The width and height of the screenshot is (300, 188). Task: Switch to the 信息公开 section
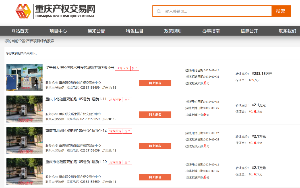tap(249, 31)
